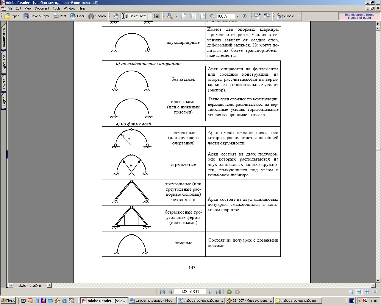381x305 pixels.
Task: Click the page number input field
Action: click(x=190, y=292)
